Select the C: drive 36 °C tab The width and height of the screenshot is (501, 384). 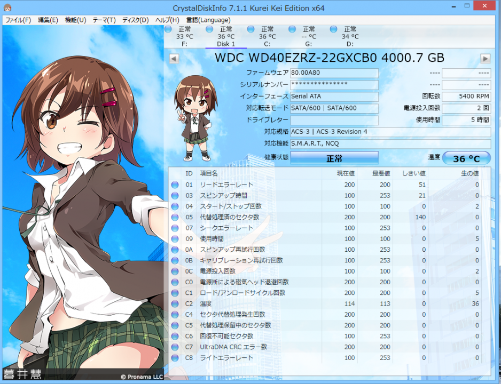pyautogui.click(x=267, y=36)
